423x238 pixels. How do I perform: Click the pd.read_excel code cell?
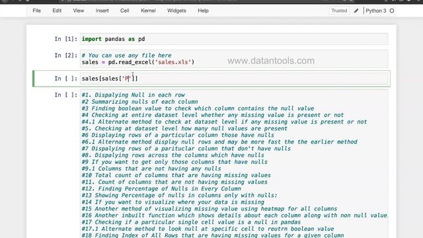click(x=234, y=59)
